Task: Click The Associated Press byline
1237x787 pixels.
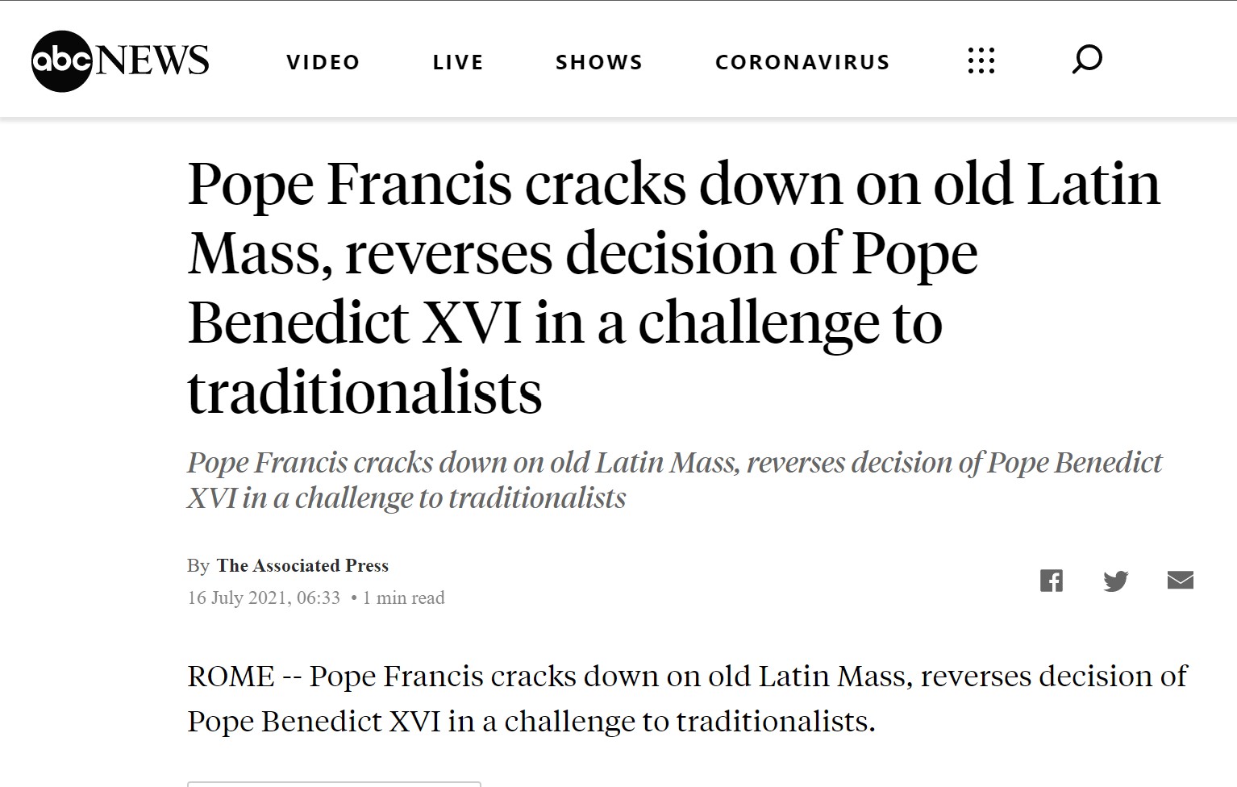Action: pyautogui.click(x=302, y=566)
